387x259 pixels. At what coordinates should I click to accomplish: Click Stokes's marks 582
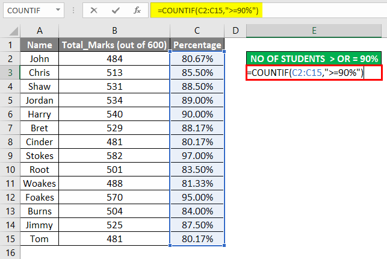tap(114, 155)
